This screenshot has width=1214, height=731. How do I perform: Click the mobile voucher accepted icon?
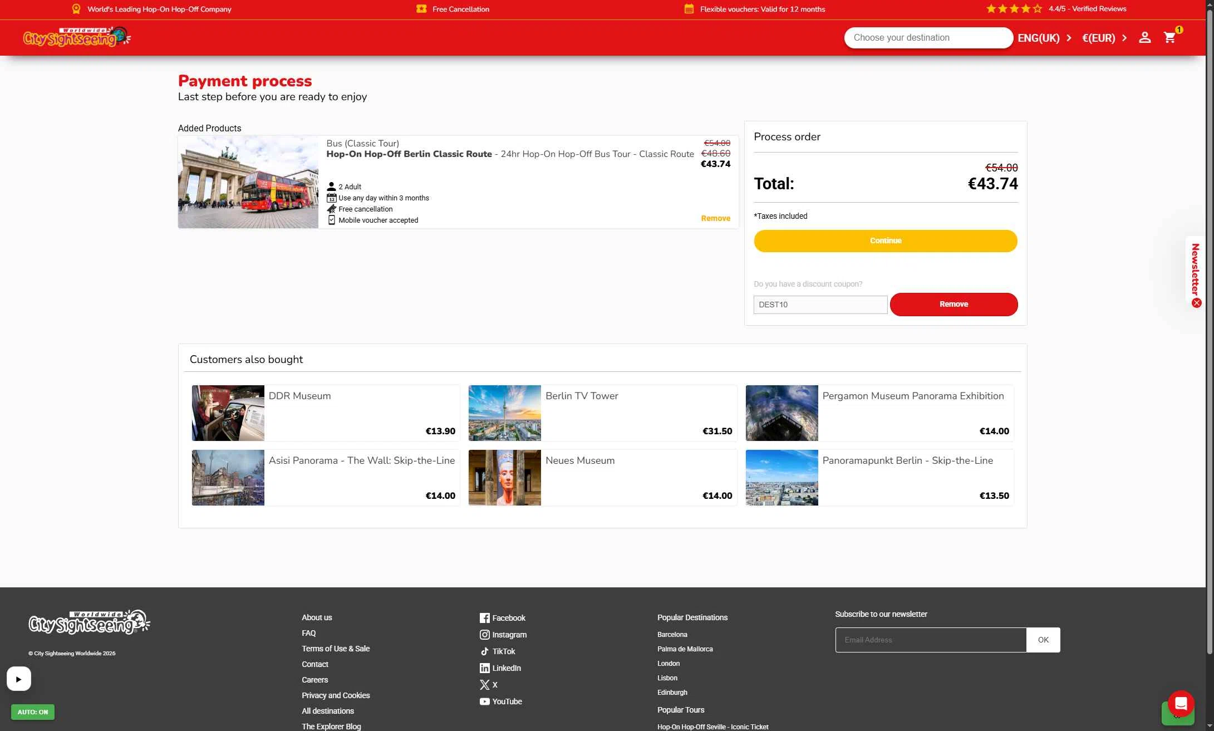331,220
